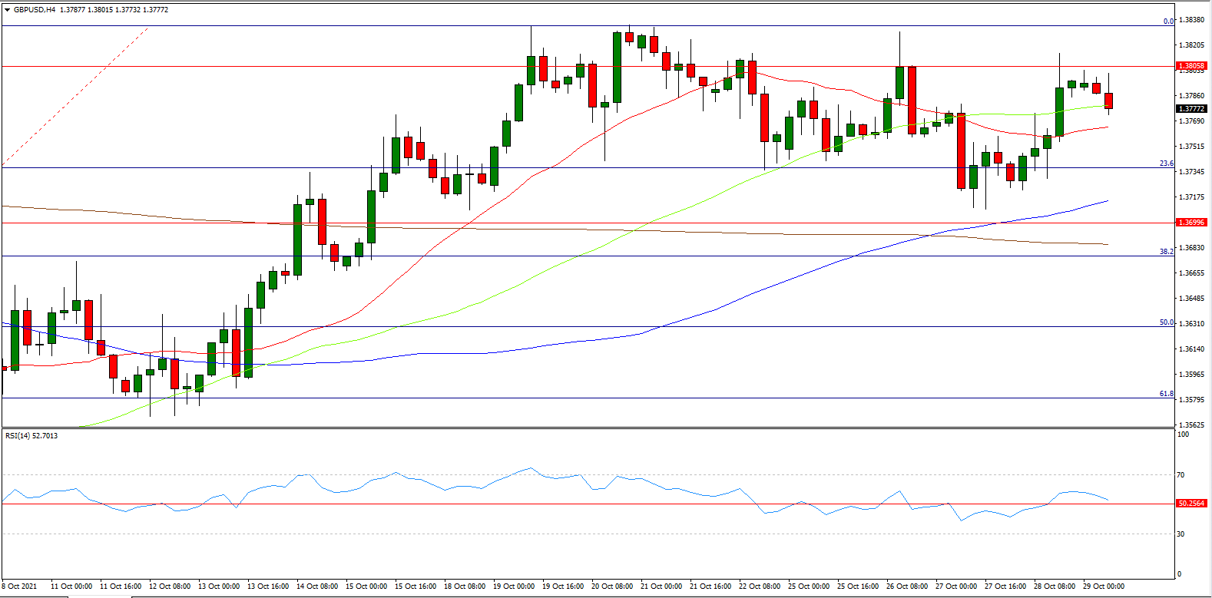Select the 20 Oct 08:00 time axis label

tap(612, 586)
